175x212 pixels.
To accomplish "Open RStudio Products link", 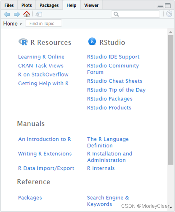I will tap(109, 108).
